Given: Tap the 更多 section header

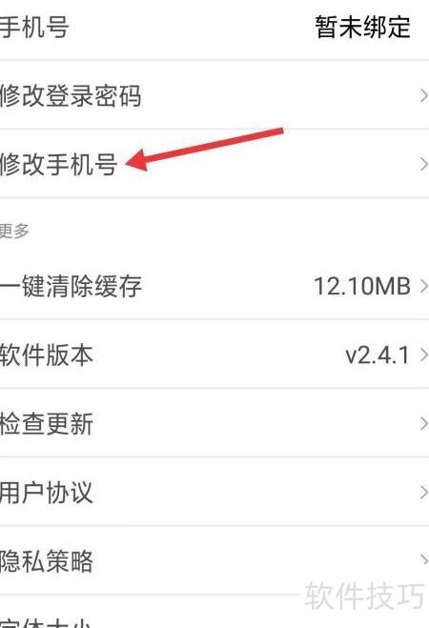Looking at the screenshot, I should pos(14,232).
